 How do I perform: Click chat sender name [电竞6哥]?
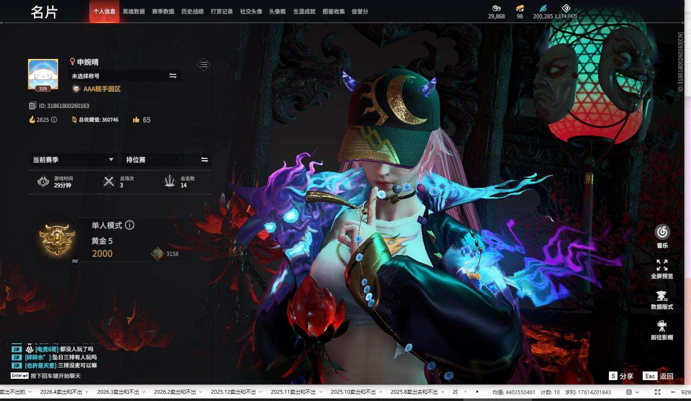click(x=47, y=349)
